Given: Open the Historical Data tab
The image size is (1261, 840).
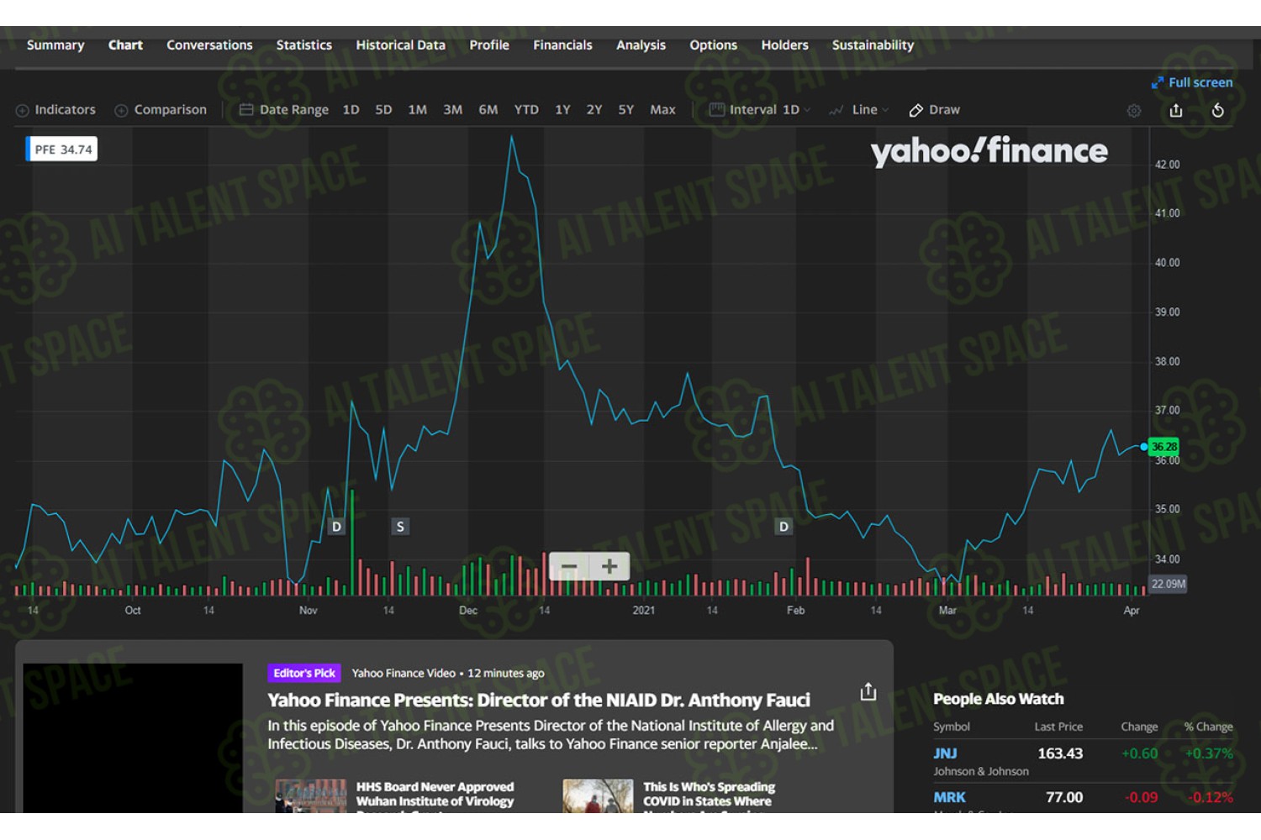Looking at the screenshot, I should tap(400, 45).
